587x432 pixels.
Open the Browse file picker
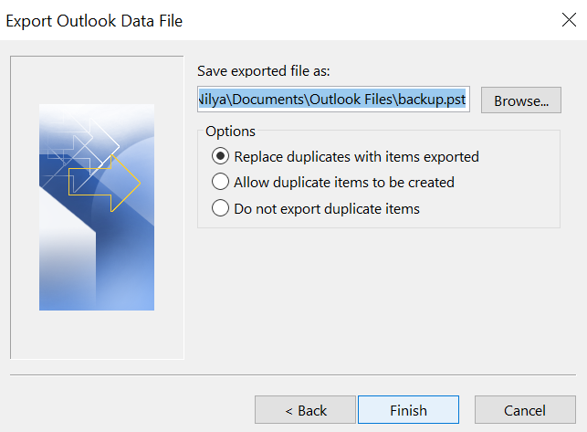click(x=520, y=100)
